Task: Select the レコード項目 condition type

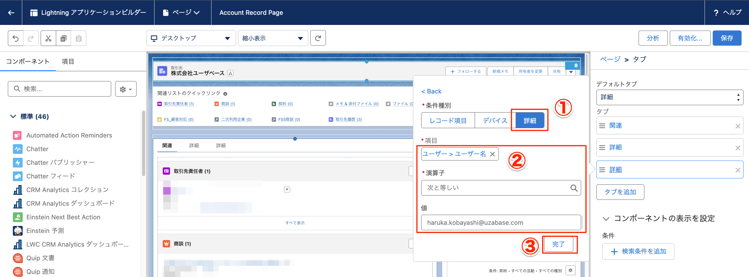Action: click(448, 121)
